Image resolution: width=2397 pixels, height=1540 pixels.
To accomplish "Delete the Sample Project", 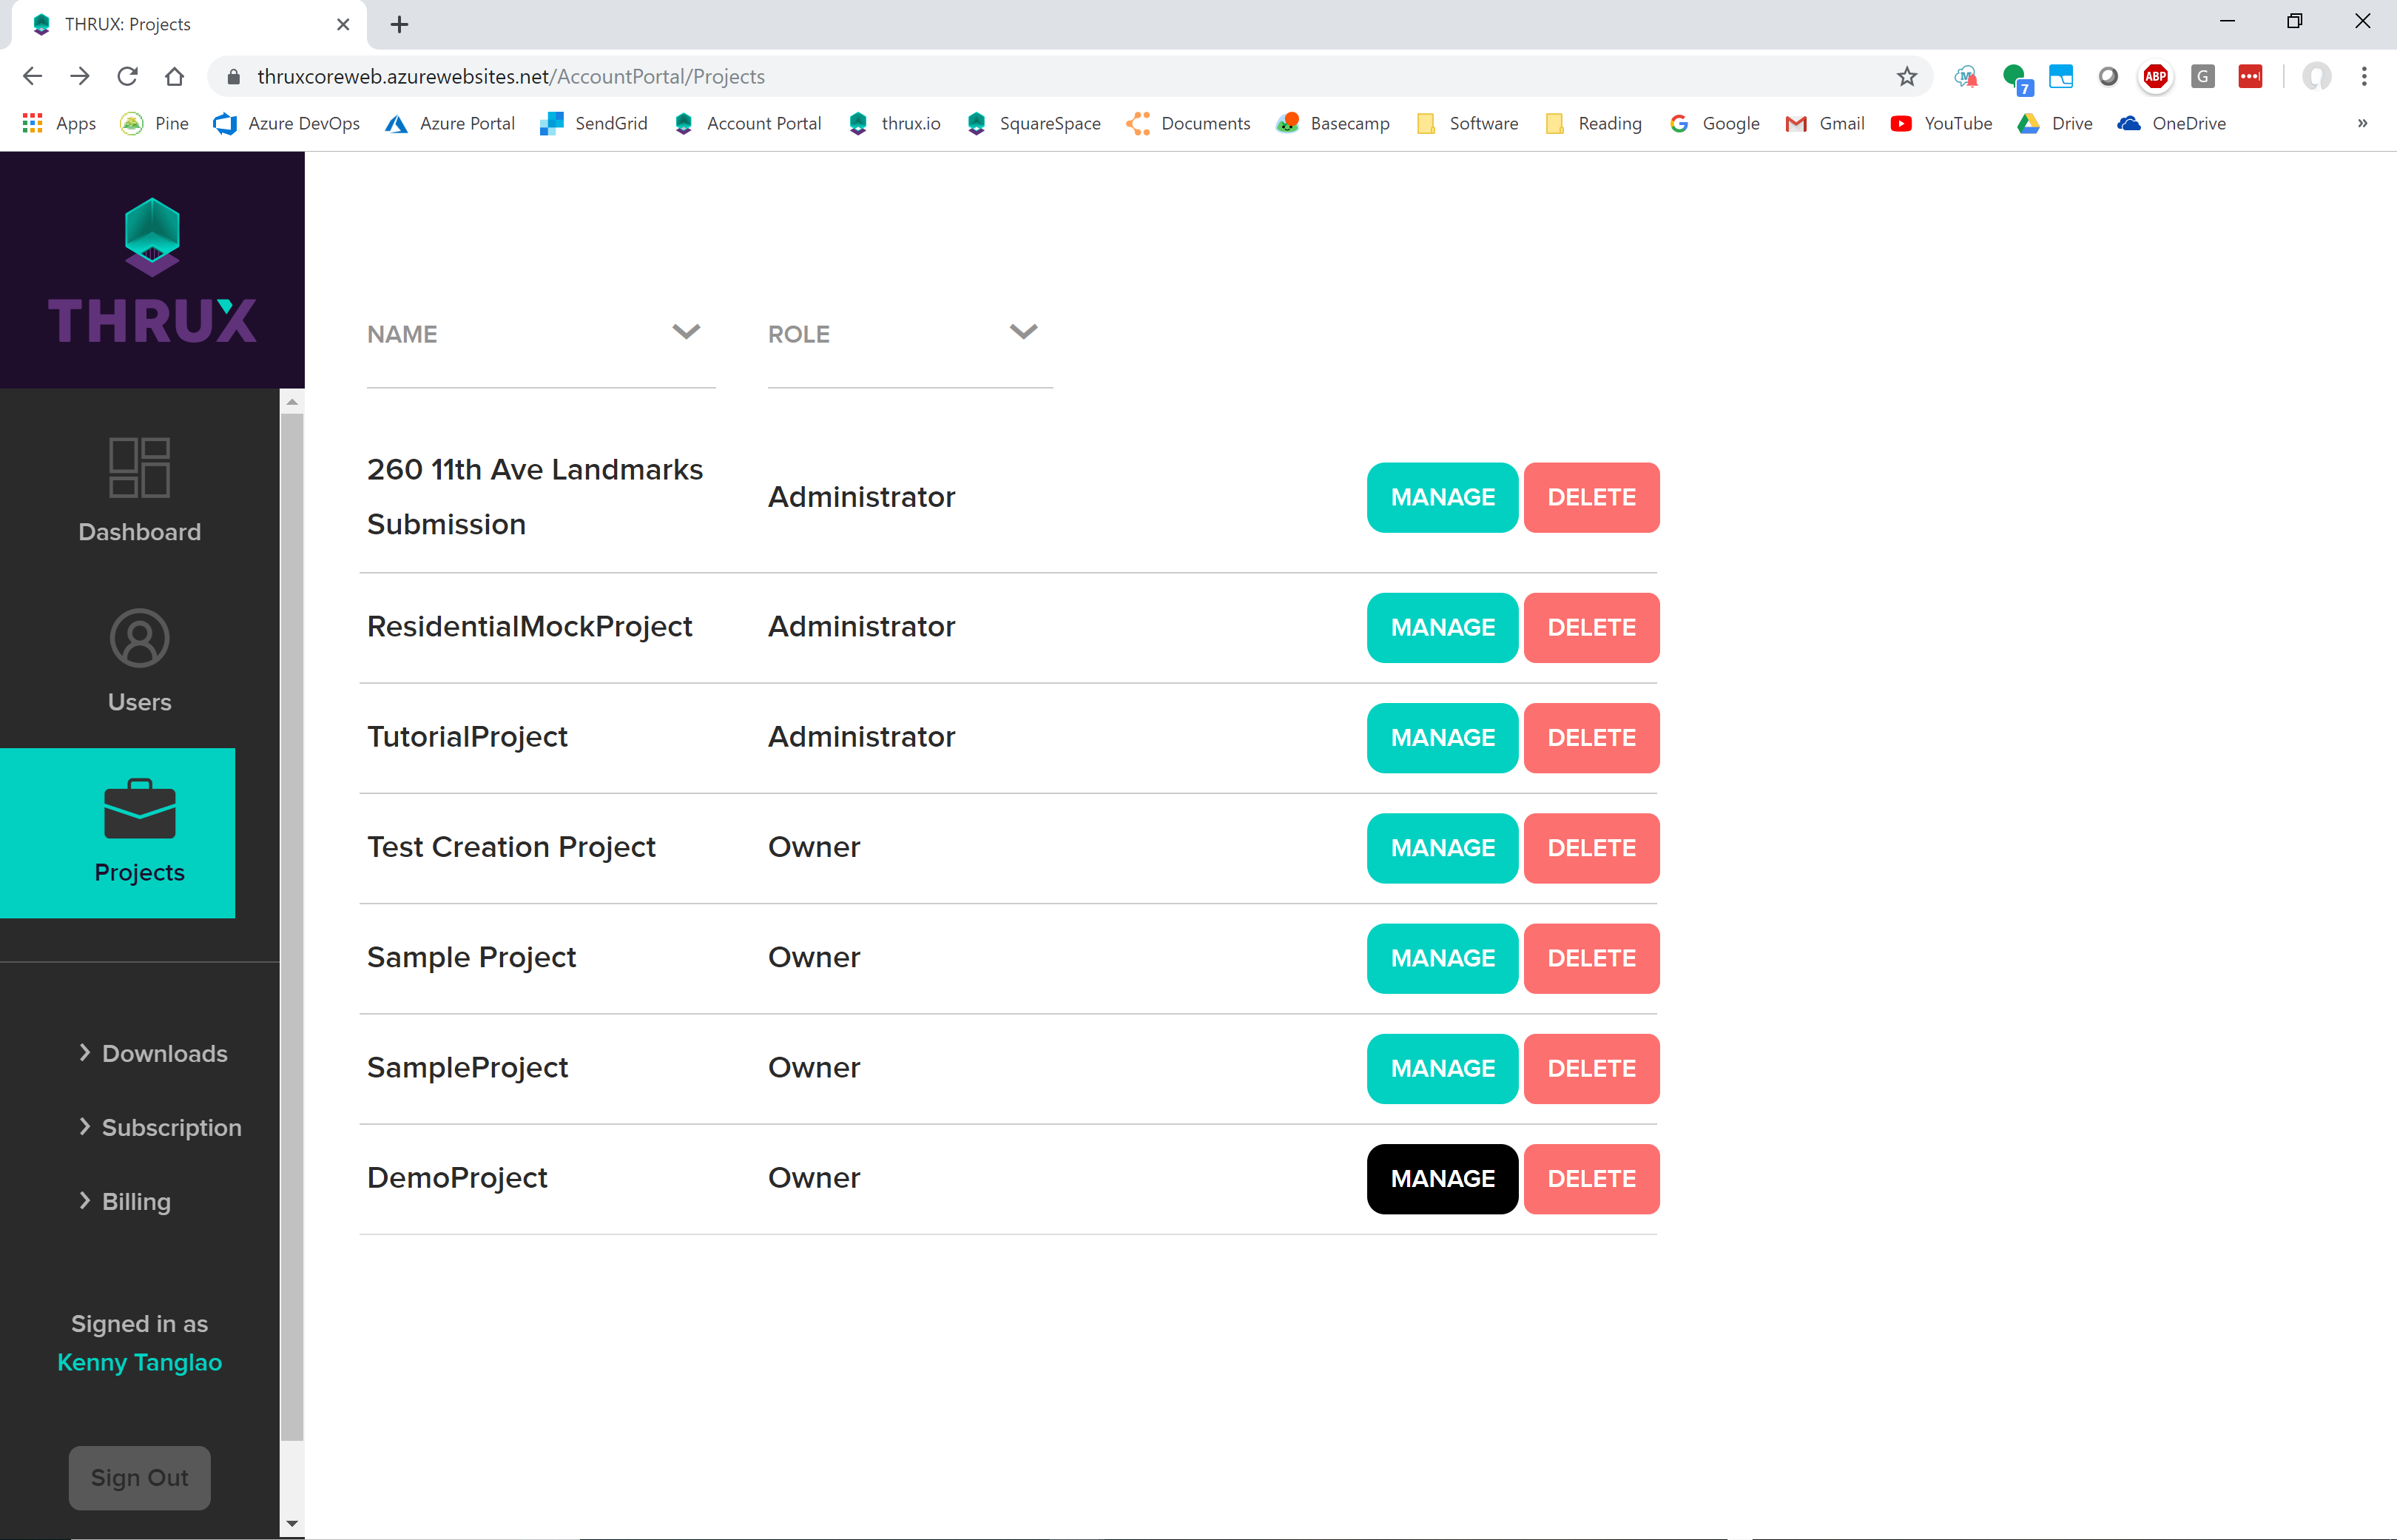I will 1591,957.
